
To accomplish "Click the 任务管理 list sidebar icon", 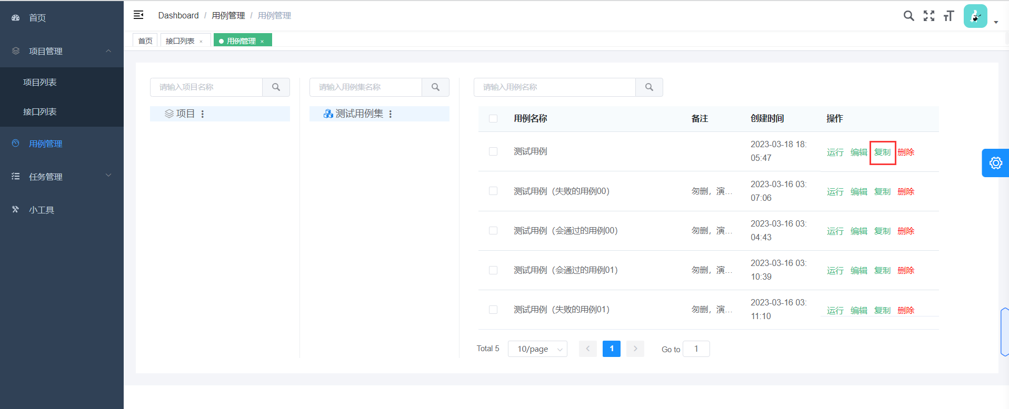I will pyautogui.click(x=15, y=176).
